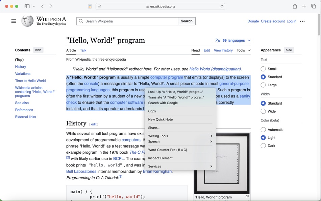Viewport: 321px width, 201px height.
Task: Expand Services submenu
Action: pos(180,166)
